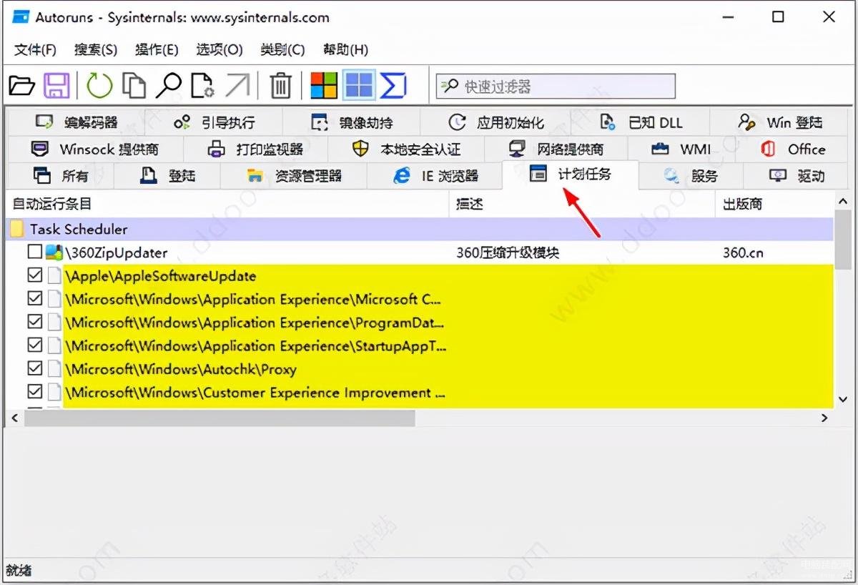Switch to the 已知 DLL tab
The height and width of the screenshot is (585, 858).
641,122
